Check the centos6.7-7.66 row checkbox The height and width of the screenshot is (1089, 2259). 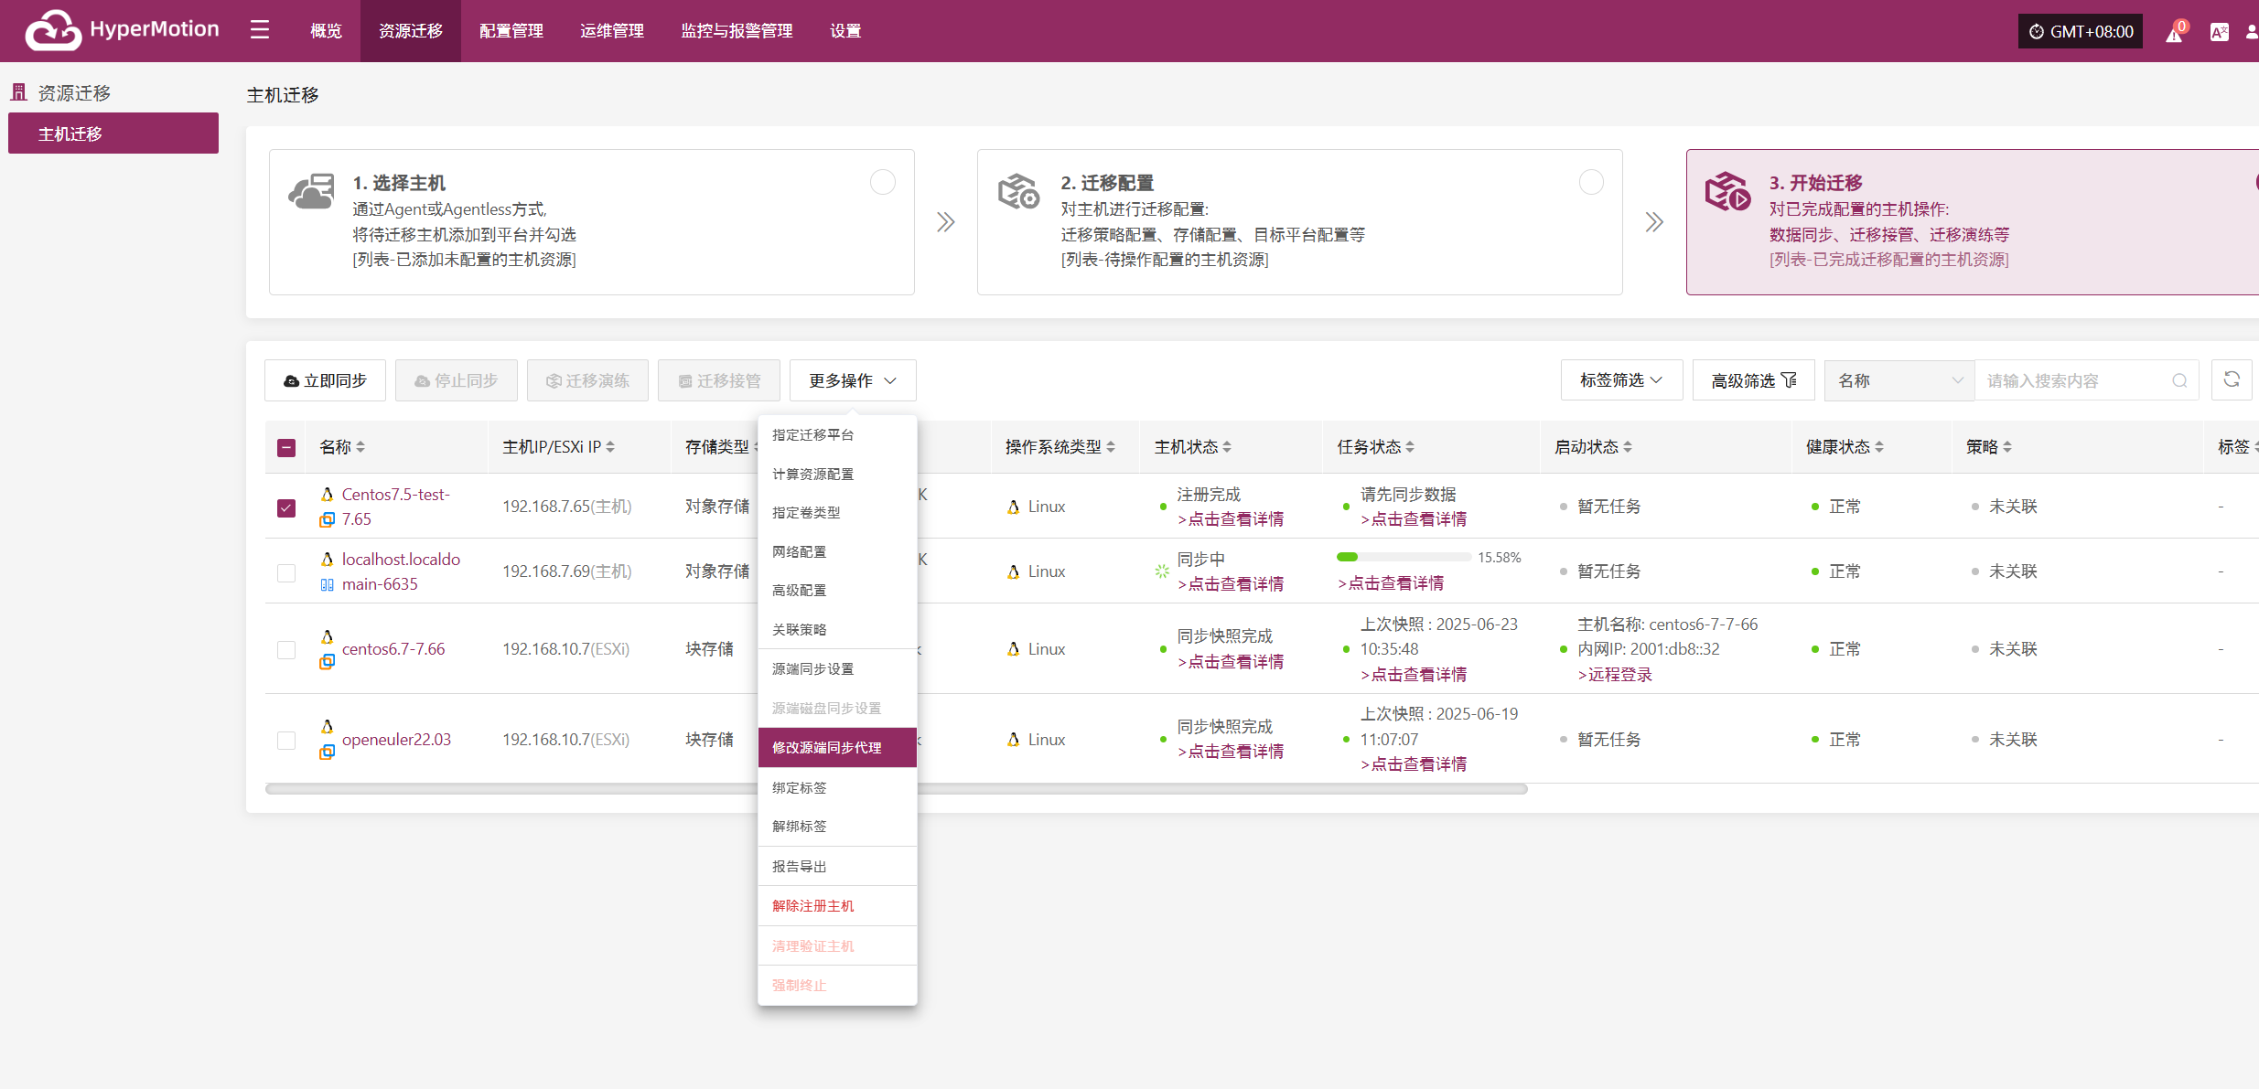click(x=286, y=650)
